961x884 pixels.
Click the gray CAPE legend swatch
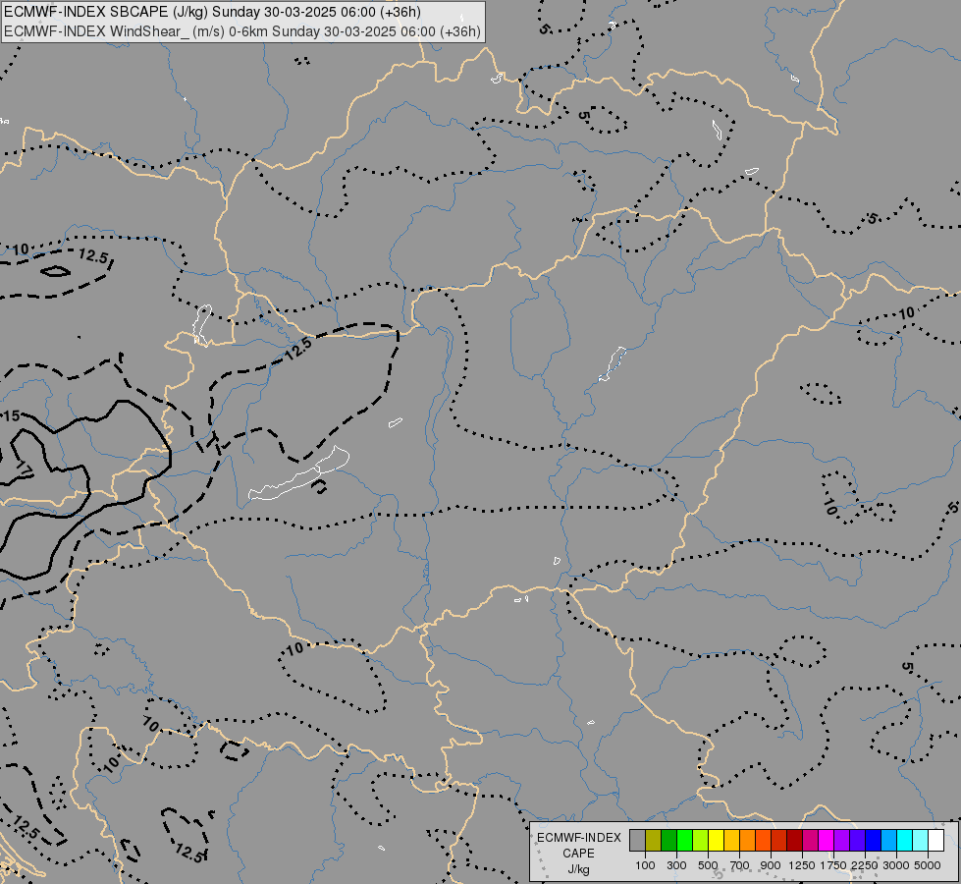(637, 841)
